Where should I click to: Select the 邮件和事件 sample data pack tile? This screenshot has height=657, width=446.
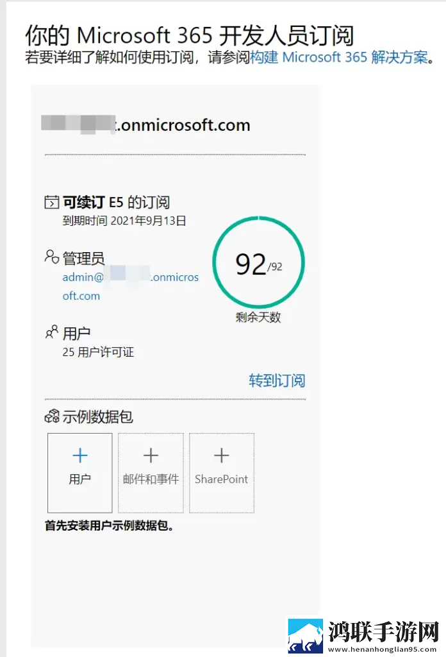tap(151, 473)
